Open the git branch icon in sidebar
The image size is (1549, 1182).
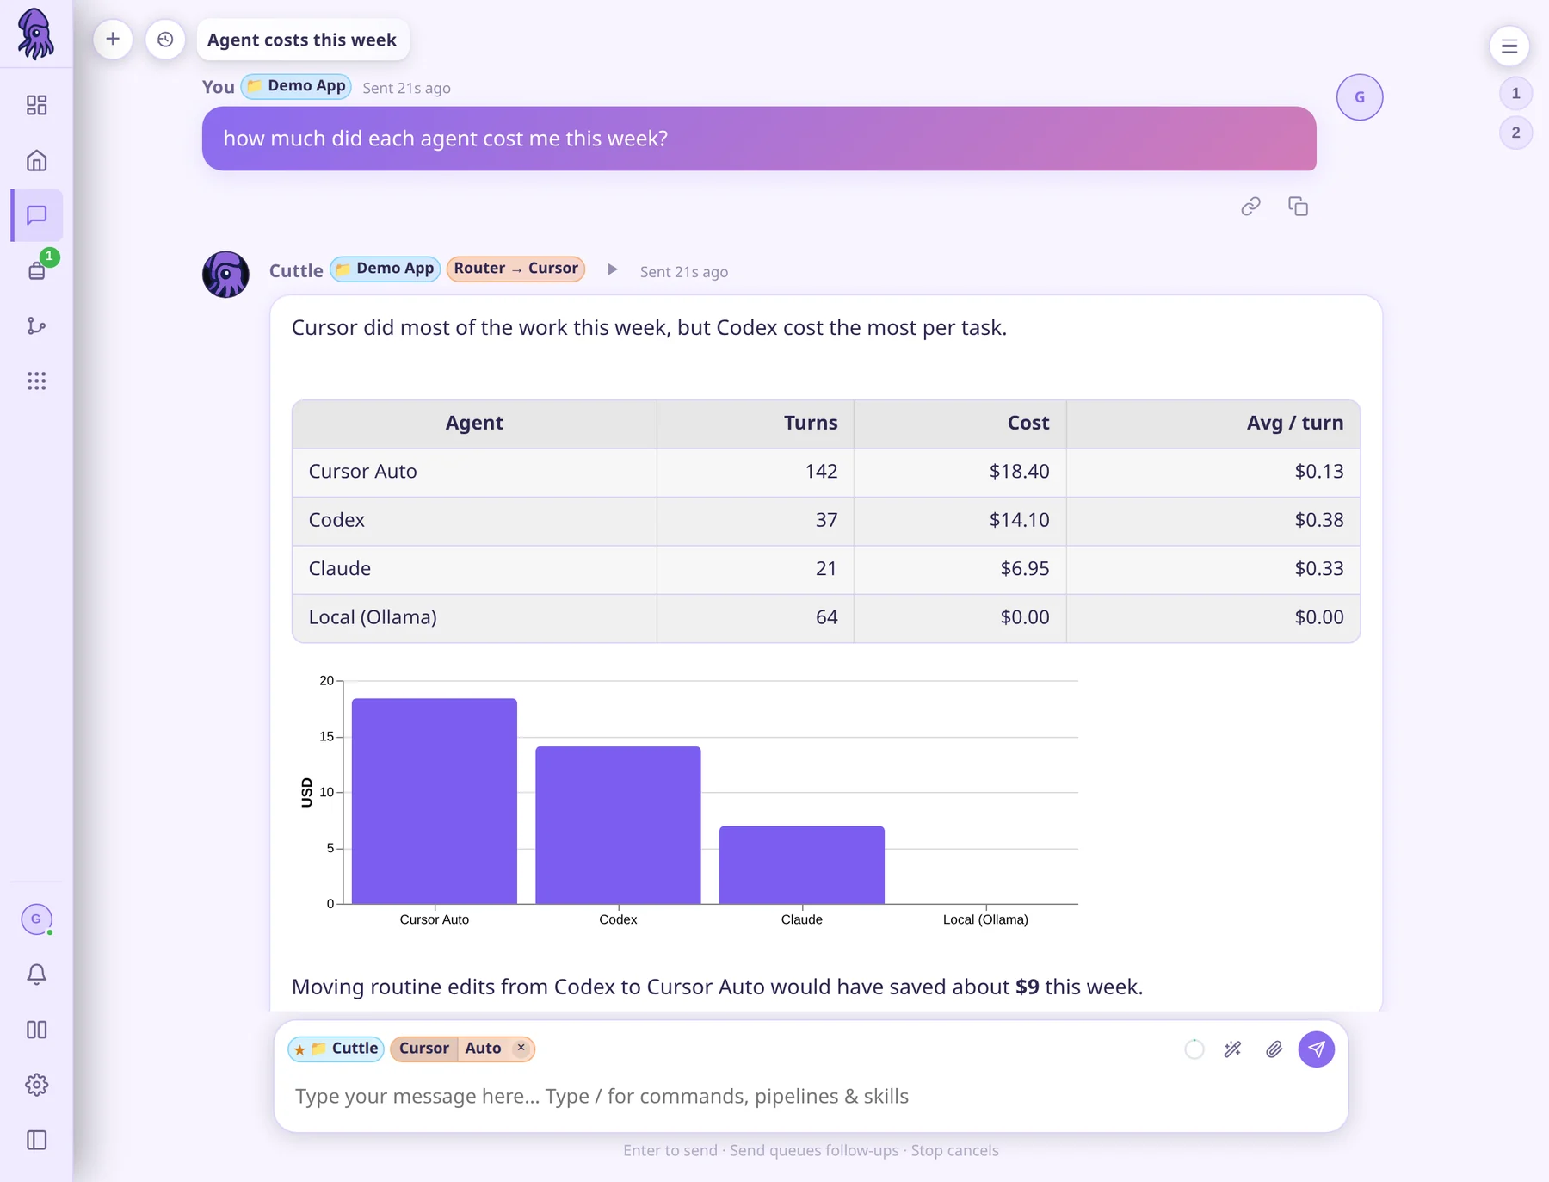pyautogui.click(x=36, y=325)
